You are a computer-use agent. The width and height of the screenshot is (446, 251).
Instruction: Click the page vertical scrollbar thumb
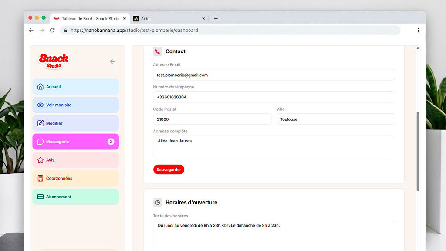418,151
